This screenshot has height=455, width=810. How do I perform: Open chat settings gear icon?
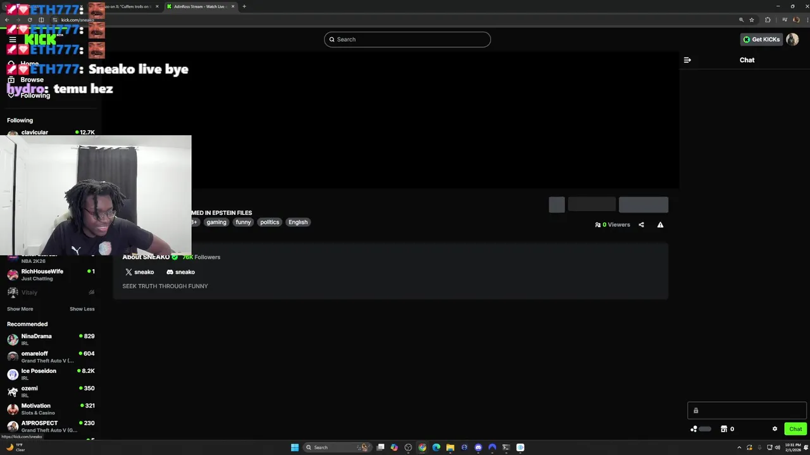[x=775, y=429]
